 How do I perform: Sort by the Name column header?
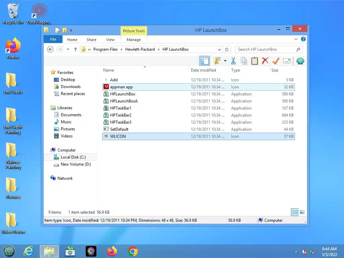[x=145, y=70]
